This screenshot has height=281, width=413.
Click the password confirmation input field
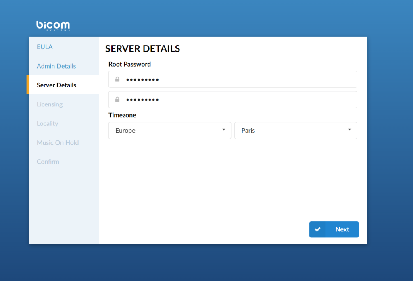[232, 99]
